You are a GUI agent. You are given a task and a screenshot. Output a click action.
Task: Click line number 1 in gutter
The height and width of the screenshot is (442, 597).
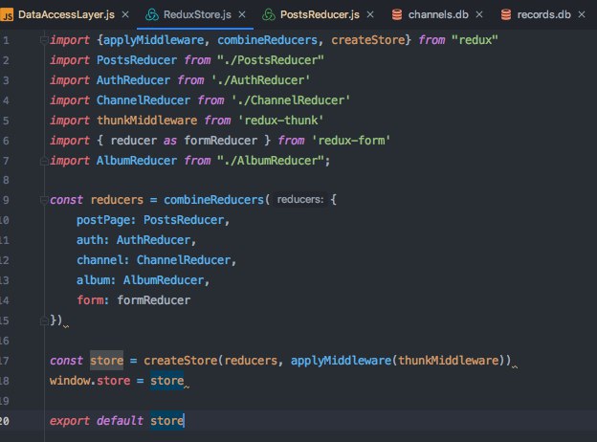6,40
